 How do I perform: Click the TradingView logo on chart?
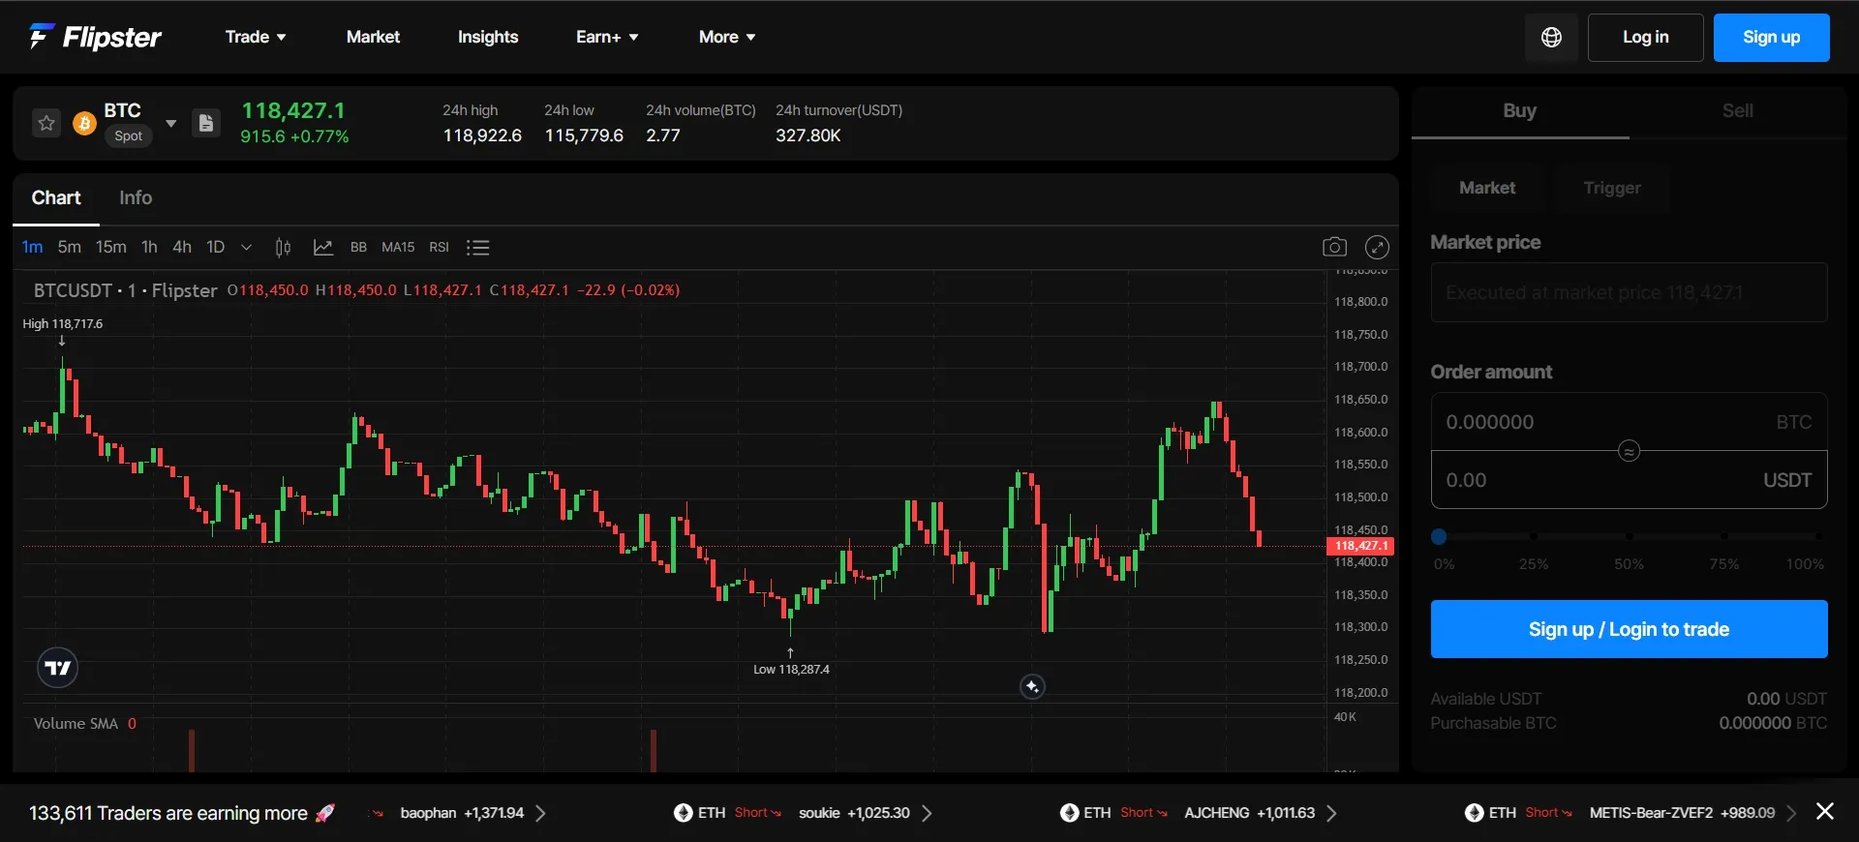(x=57, y=668)
